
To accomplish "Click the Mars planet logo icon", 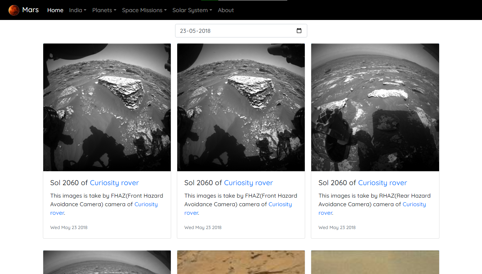I will click(x=14, y=10).
